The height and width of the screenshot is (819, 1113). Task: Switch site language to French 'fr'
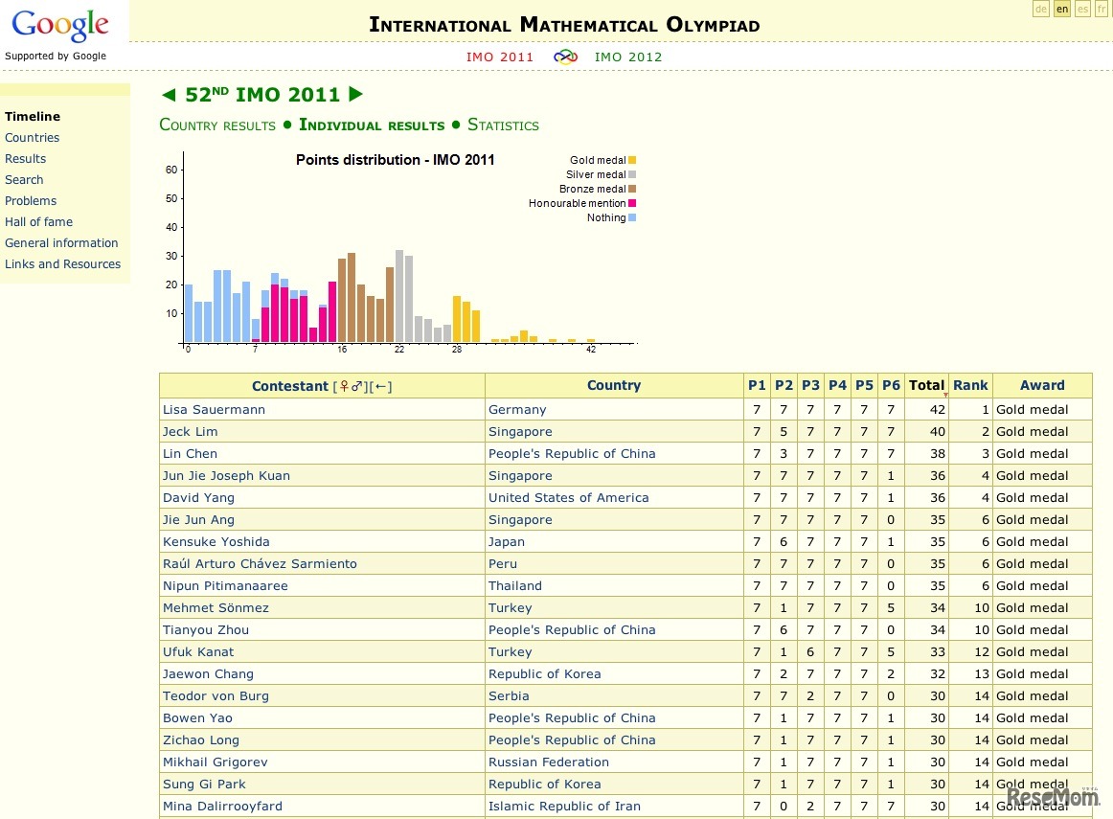1102,9
